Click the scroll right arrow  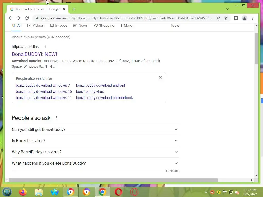click(x=252, y=180)
